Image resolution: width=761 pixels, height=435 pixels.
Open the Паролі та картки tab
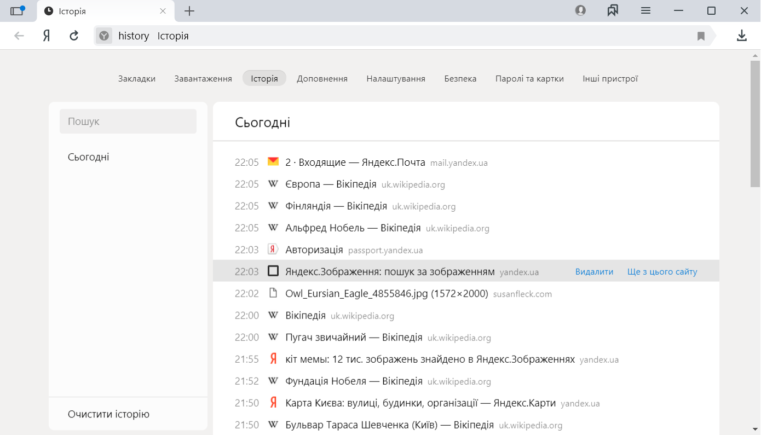529,78
